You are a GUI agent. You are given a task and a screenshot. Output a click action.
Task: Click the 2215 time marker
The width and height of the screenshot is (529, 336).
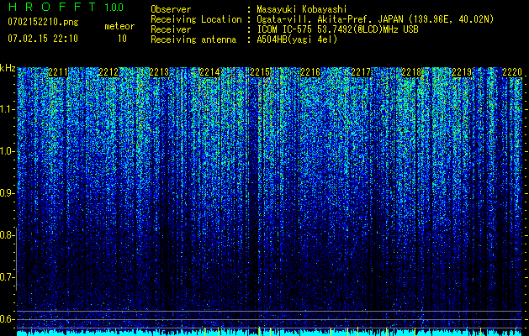pos(260,72)
